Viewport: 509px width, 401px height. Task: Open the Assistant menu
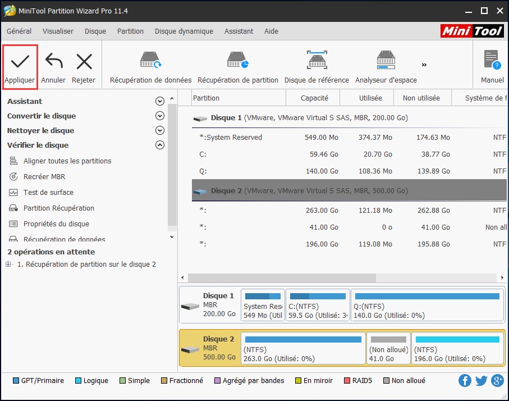239,31
